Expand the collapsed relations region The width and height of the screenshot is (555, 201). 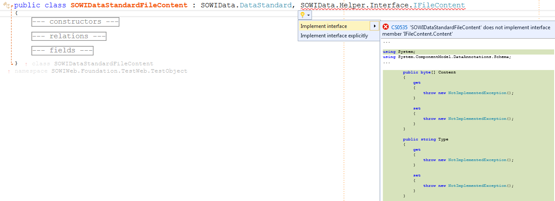[x=69, y=36]
